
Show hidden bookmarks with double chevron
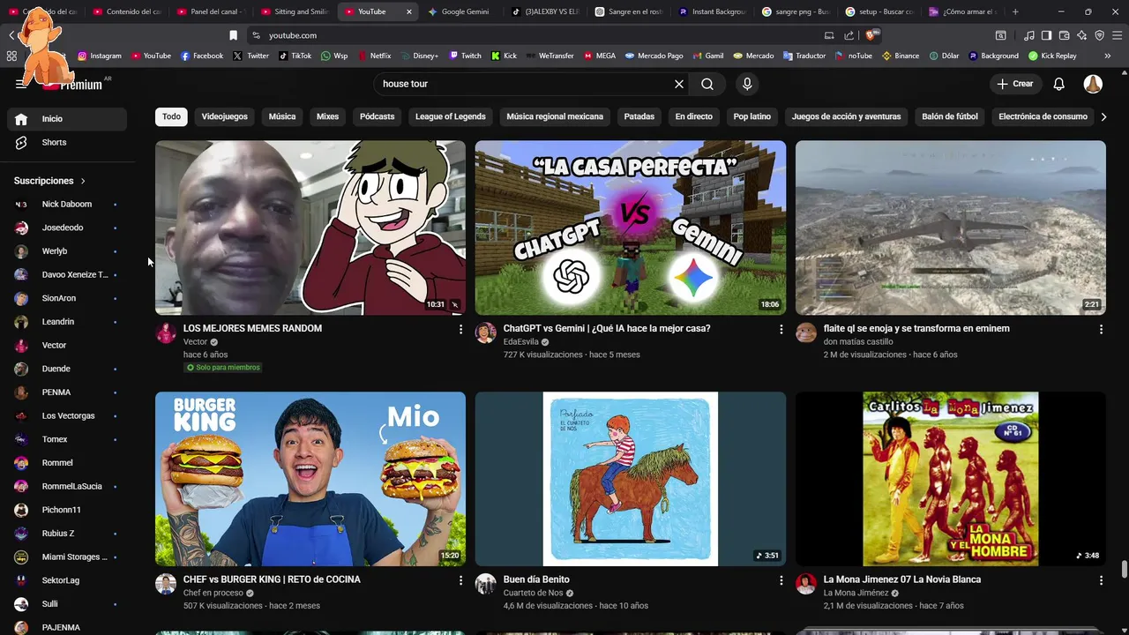[x=1108, y=56]
